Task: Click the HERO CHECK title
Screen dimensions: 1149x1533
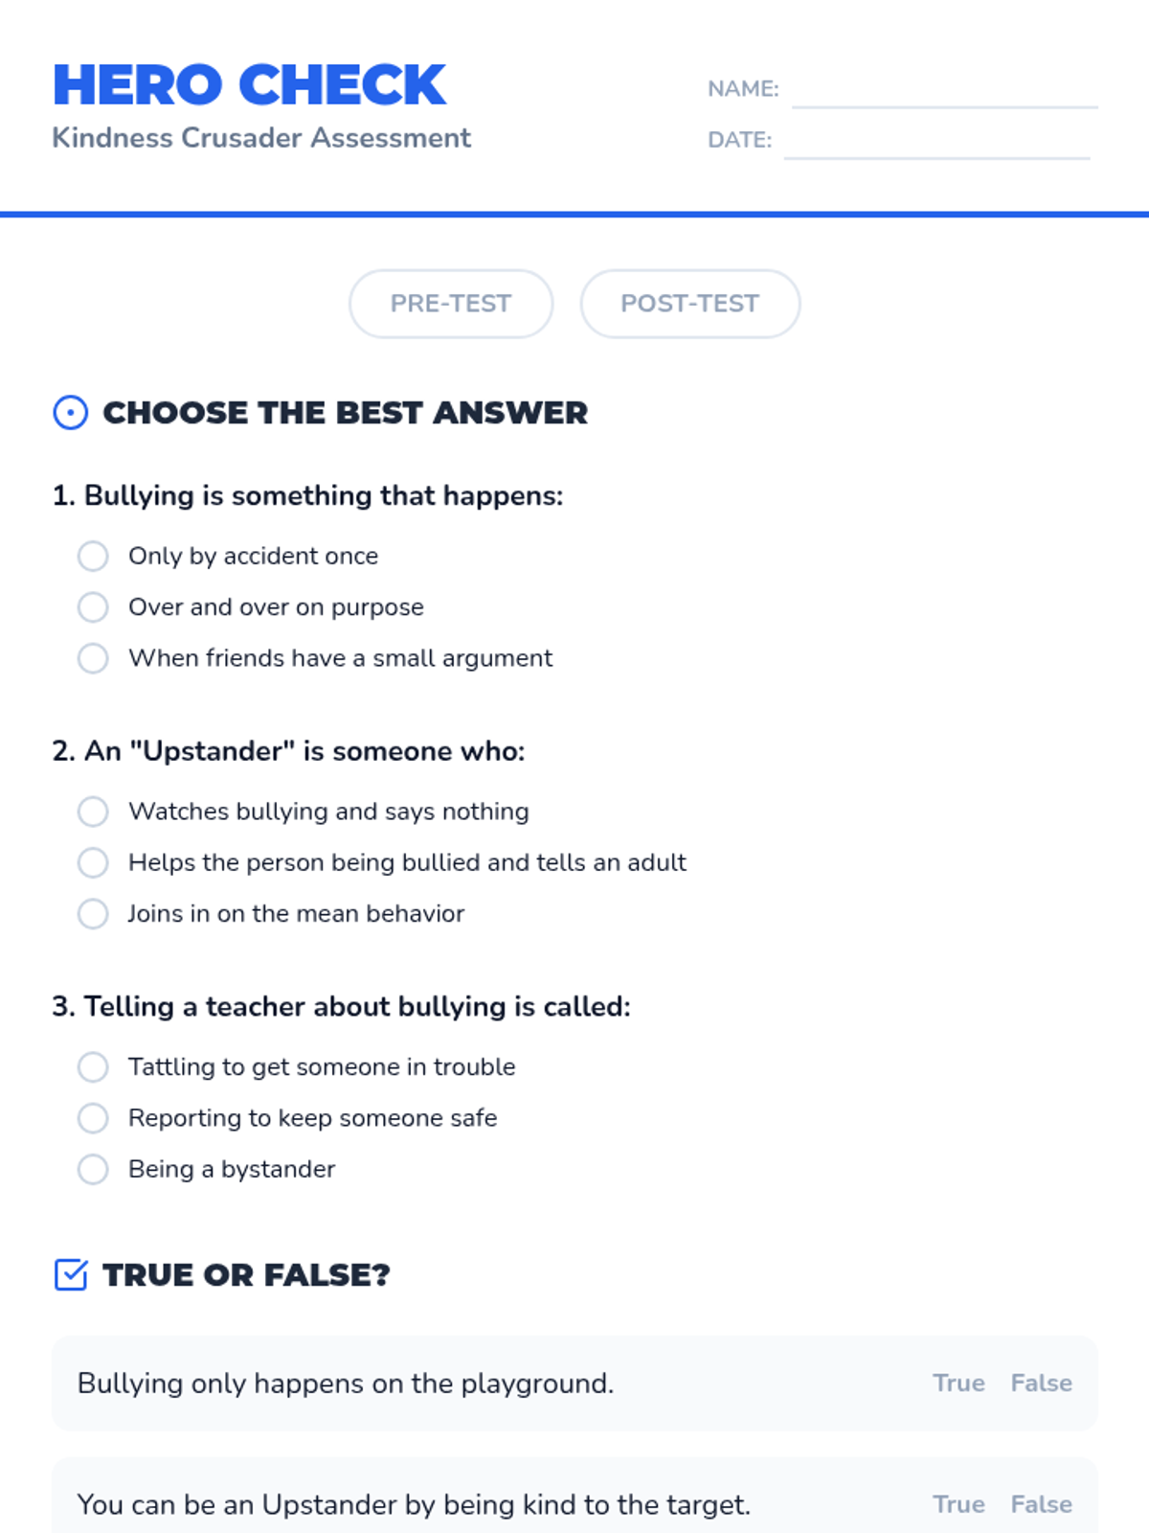Action: point(249,85)
